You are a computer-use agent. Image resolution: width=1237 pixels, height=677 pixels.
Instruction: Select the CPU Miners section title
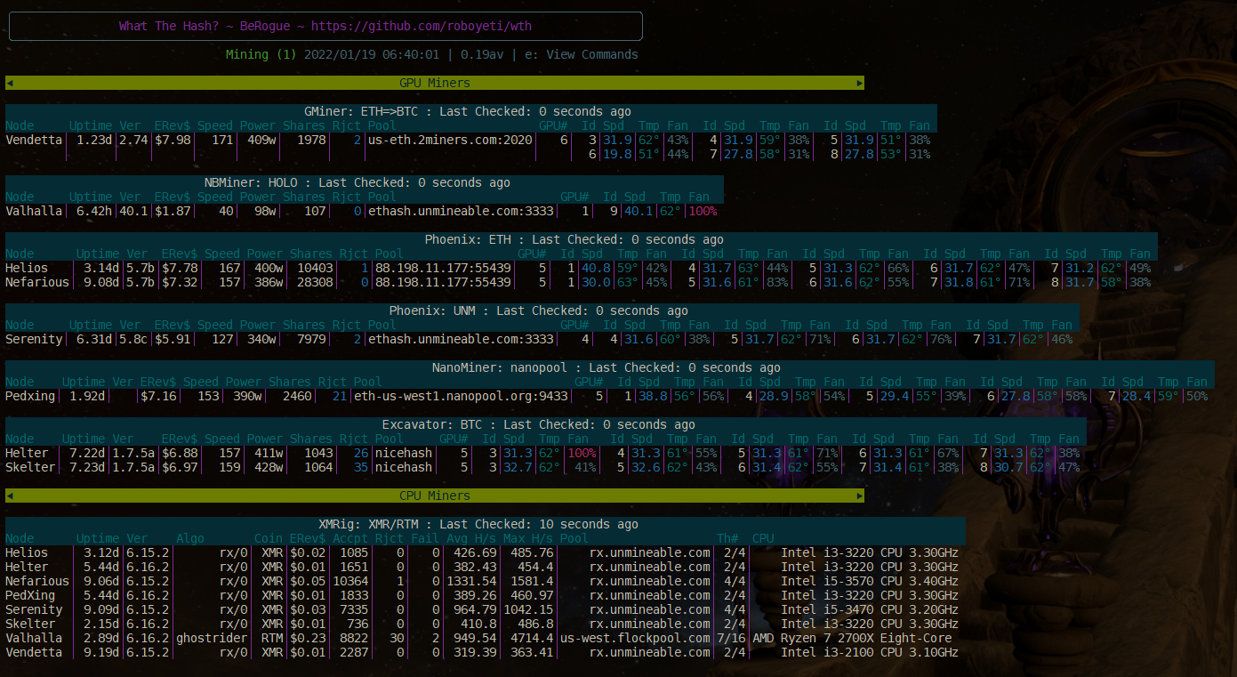(435, 496)
